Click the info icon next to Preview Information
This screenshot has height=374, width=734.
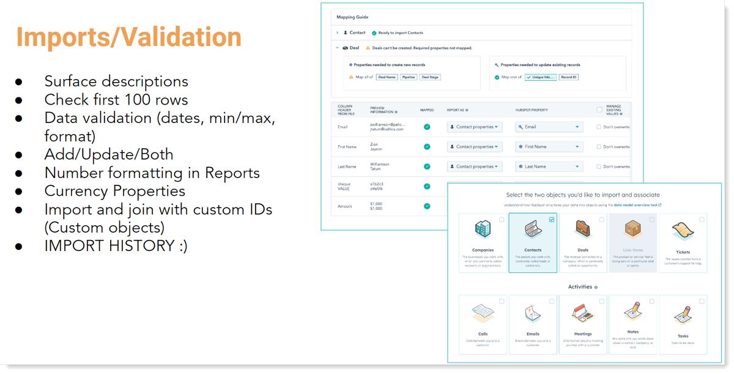point(396,112)
